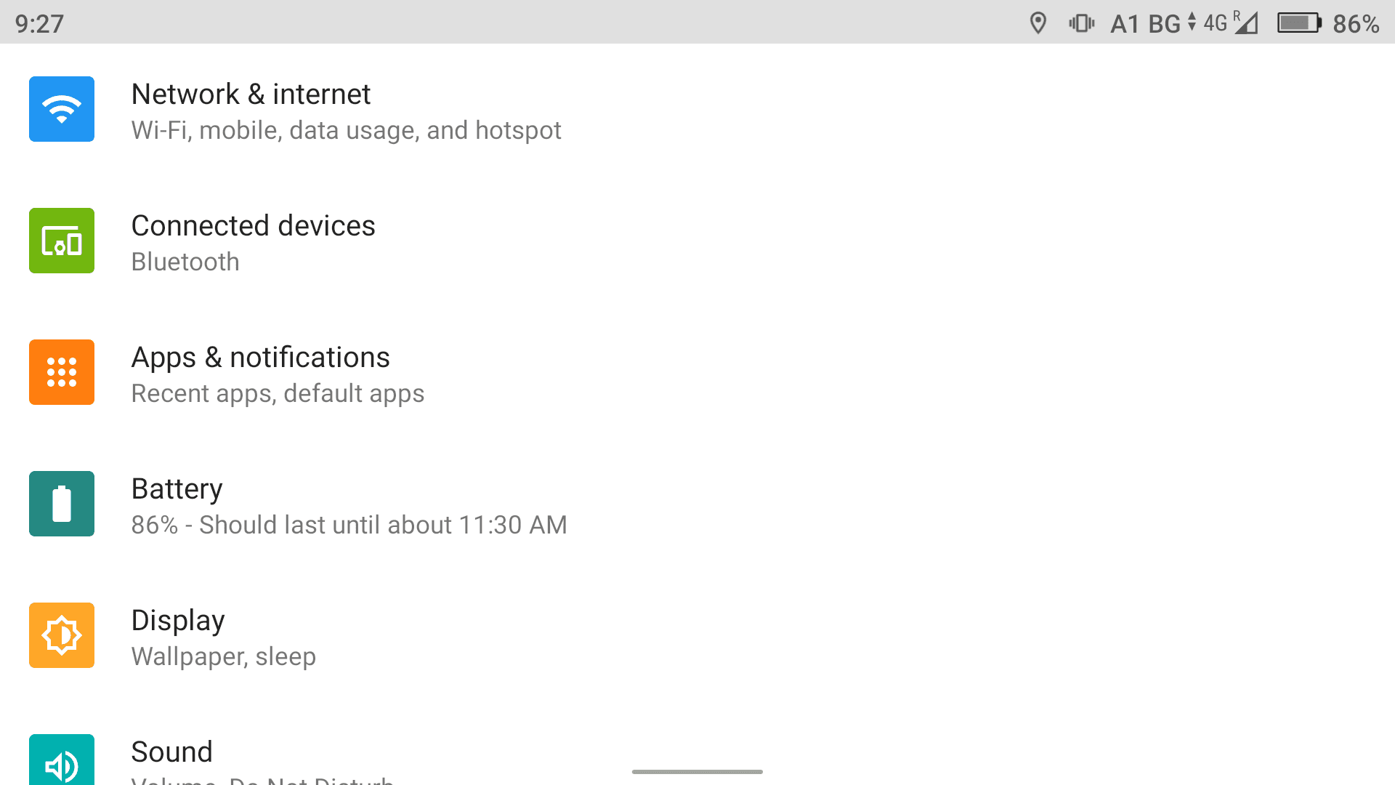Screen dimensions: 1395x785
Task: Tap the blue Wi-Fi icon
Action: click(x=62, y=109)
